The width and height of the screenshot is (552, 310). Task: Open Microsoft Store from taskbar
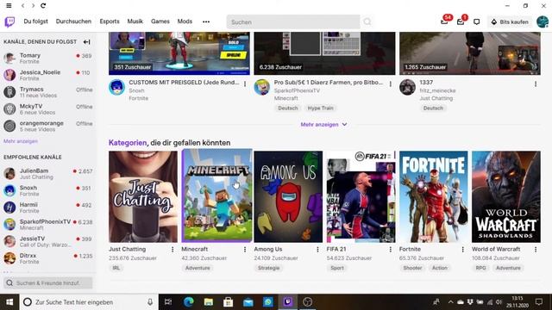coord(228,302)
